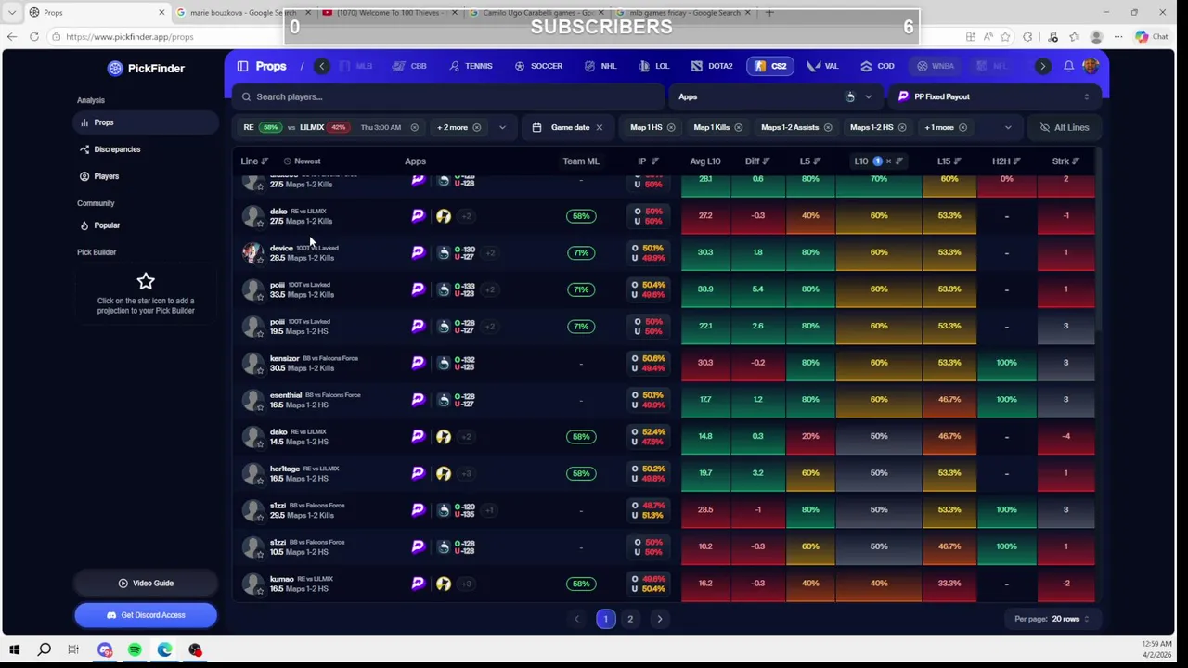The width and height of the screenshot is (1188, 668).
Task: Sort by the H2H column
Action: point(1006,161)
